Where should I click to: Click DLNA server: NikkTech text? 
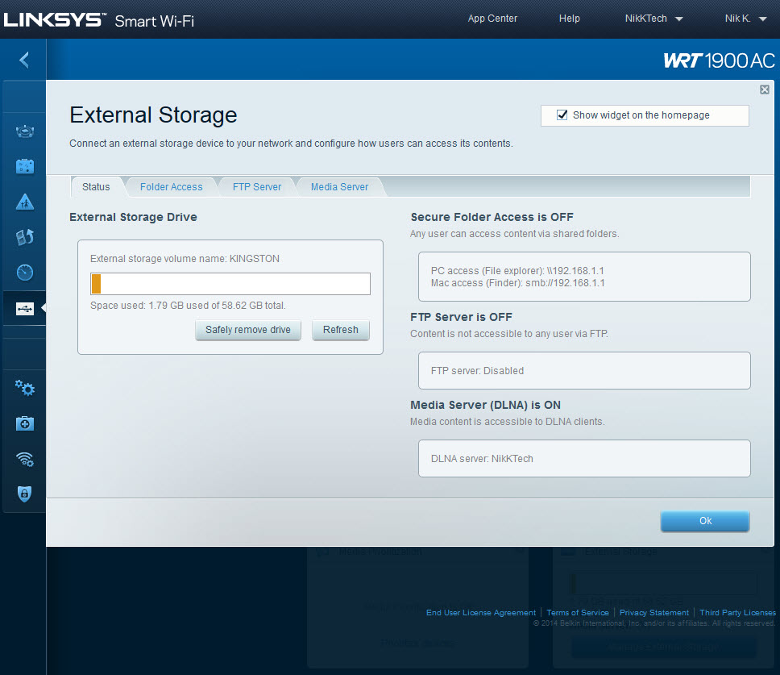482,458
